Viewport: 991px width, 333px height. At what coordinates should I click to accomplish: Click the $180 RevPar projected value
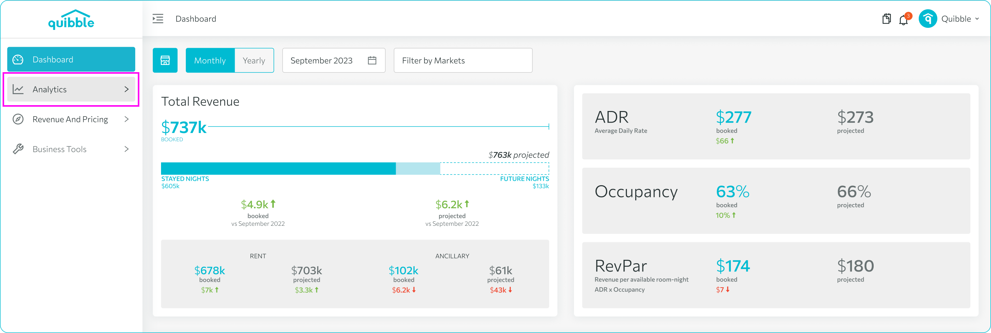point(855,266)
